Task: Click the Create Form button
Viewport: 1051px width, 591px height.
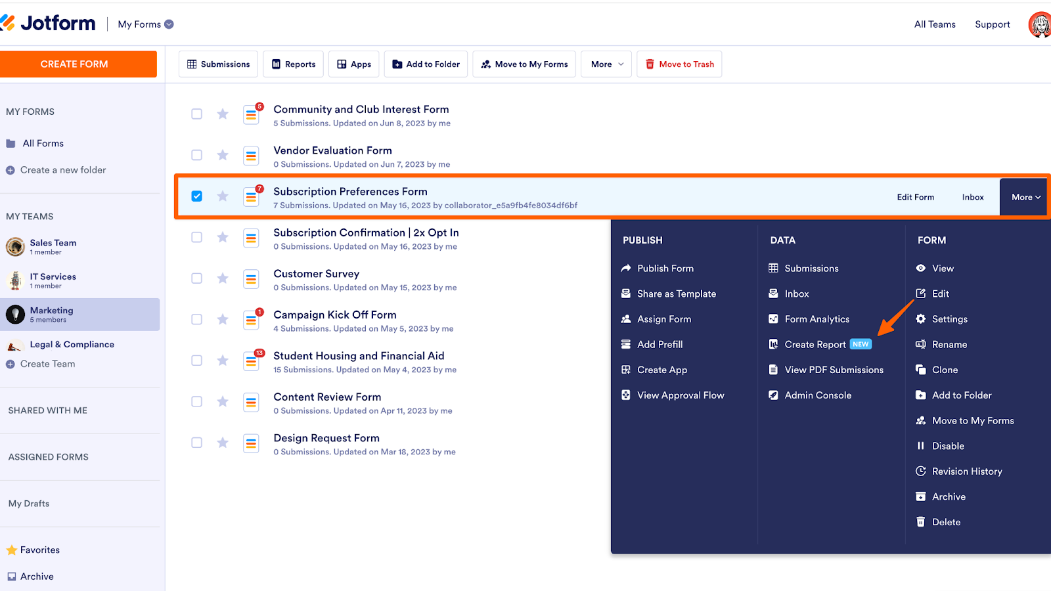Action: tap(78, 64)
